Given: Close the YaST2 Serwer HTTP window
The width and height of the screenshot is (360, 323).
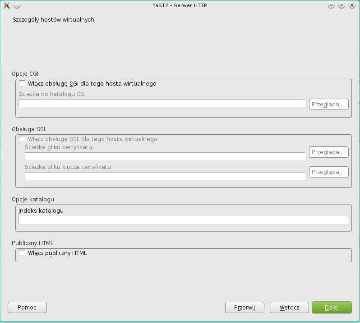Looking at the screenshot, I should pyautogui.click(x=351, y=5).
